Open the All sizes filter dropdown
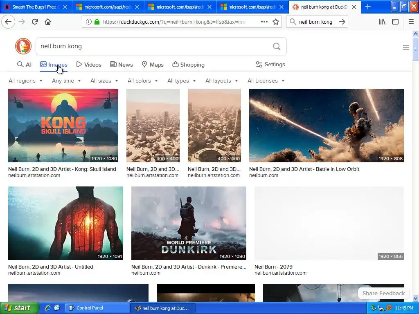419x314 pixels. (104, 81)
